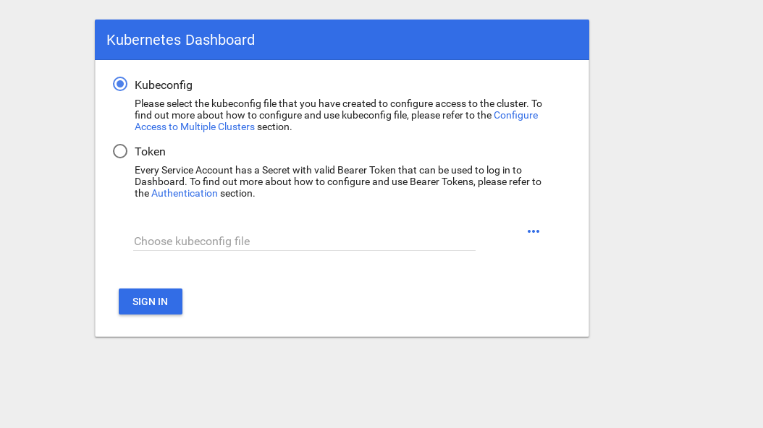
Task: Click the Kubeconfig option label
Action: [164, 85]
